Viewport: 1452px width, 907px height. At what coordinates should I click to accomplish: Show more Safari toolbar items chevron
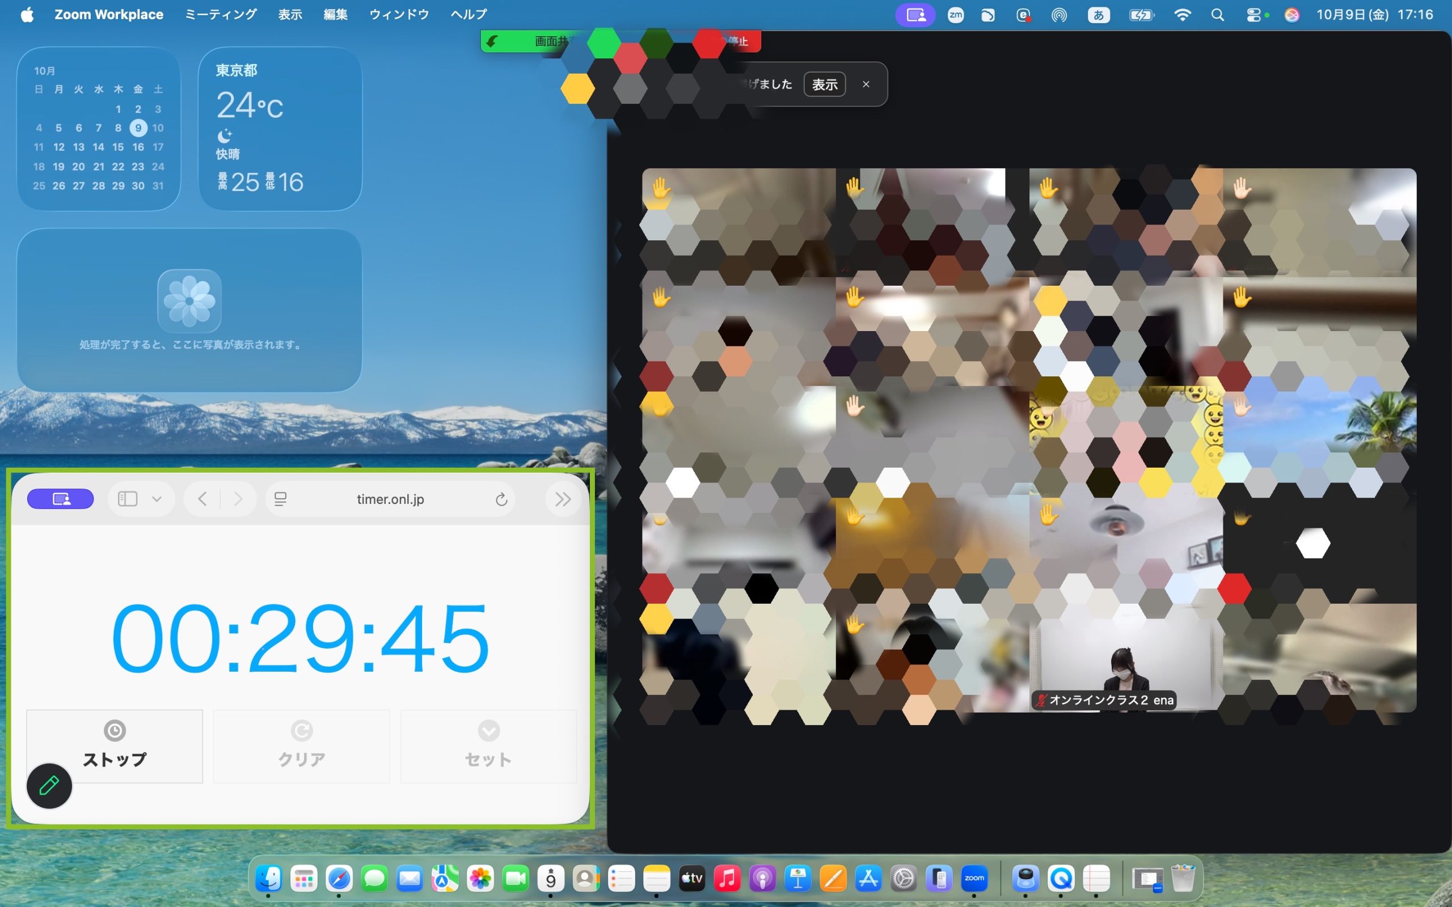click(x=563, y=499)
